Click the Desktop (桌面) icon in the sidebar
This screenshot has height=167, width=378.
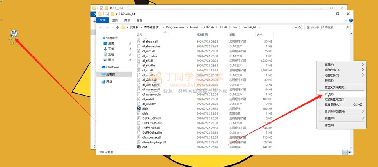click(105, 43)
